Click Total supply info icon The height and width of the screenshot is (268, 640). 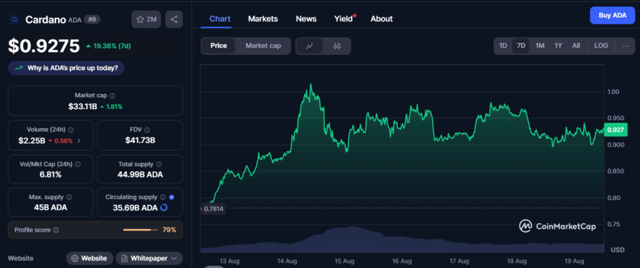coord(159,164)
